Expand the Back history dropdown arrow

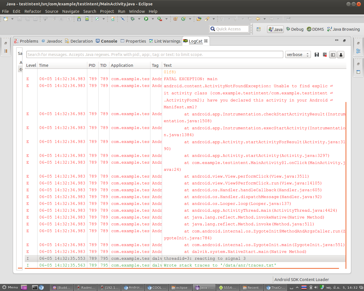[264, 19]
